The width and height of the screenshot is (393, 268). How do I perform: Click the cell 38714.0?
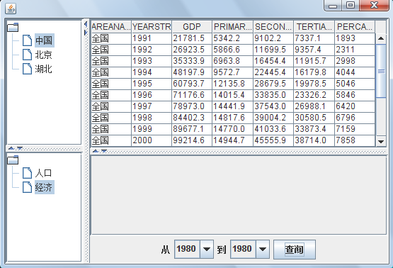click(314, 140)
